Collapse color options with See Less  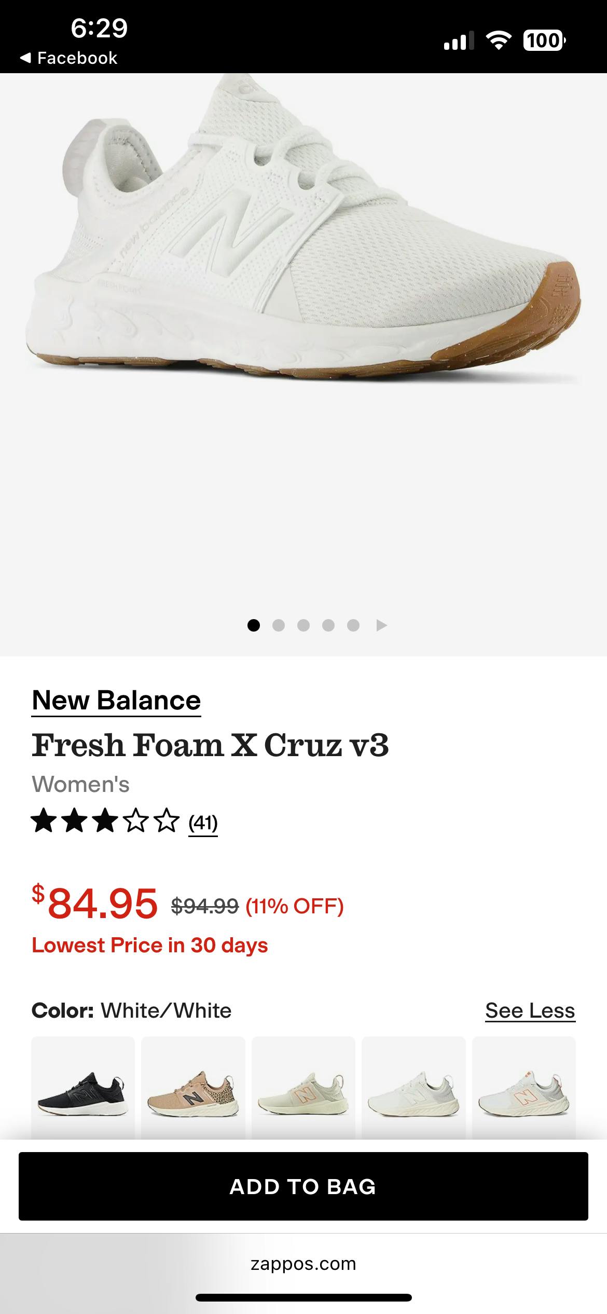tap(530, 1010)
